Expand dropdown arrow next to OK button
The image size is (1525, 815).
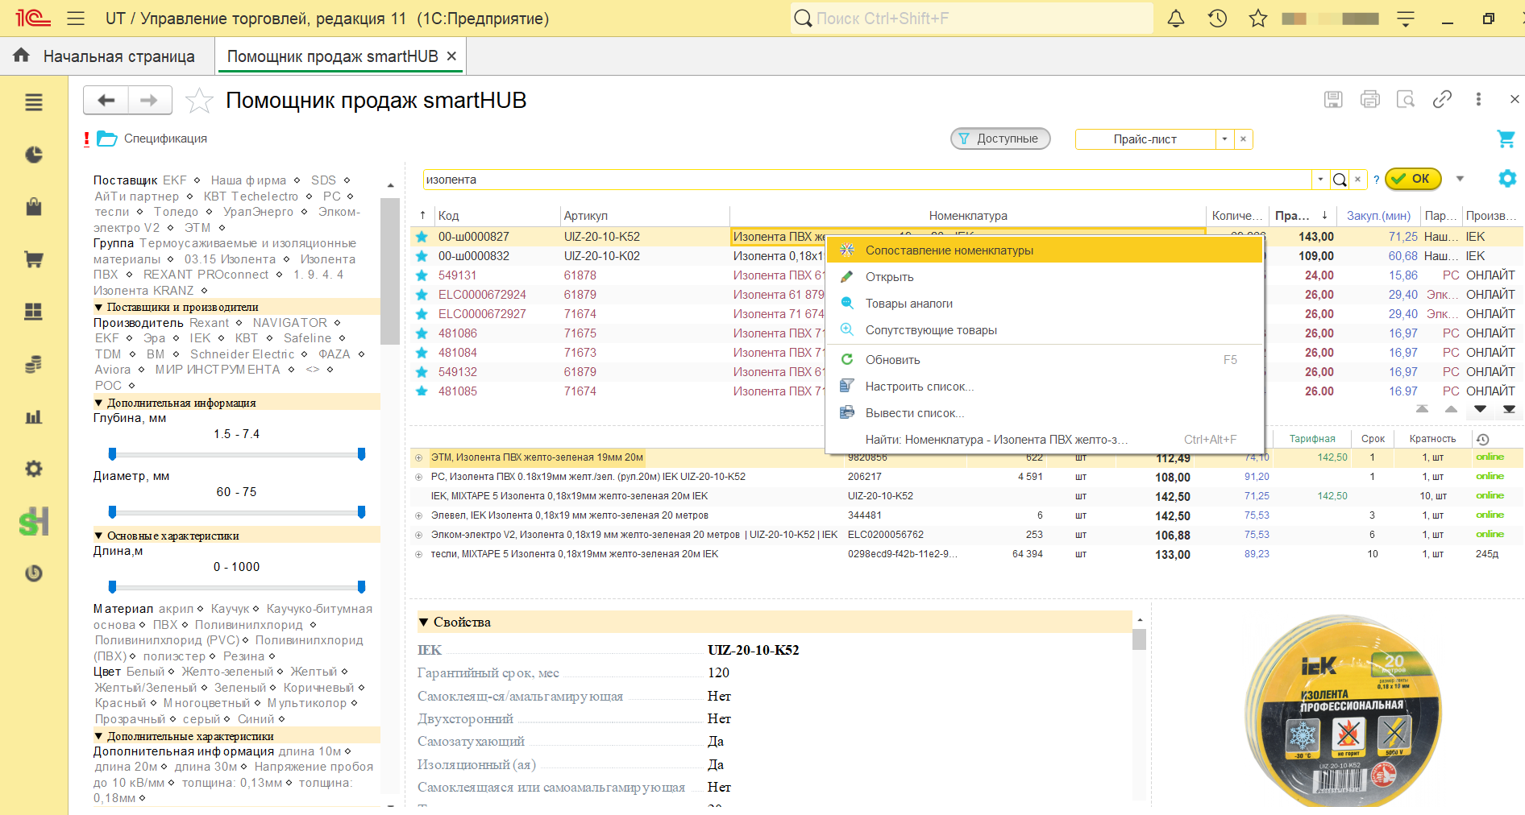pyautogui.click(x=1460, y=179)
